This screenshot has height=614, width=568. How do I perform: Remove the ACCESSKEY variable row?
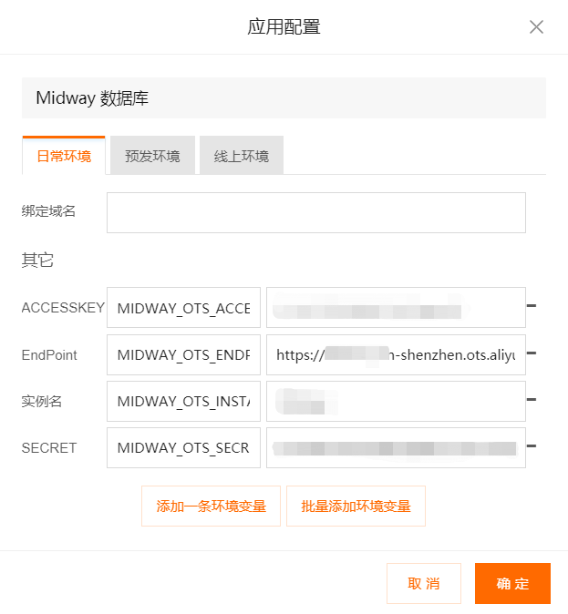pos(531,306)
